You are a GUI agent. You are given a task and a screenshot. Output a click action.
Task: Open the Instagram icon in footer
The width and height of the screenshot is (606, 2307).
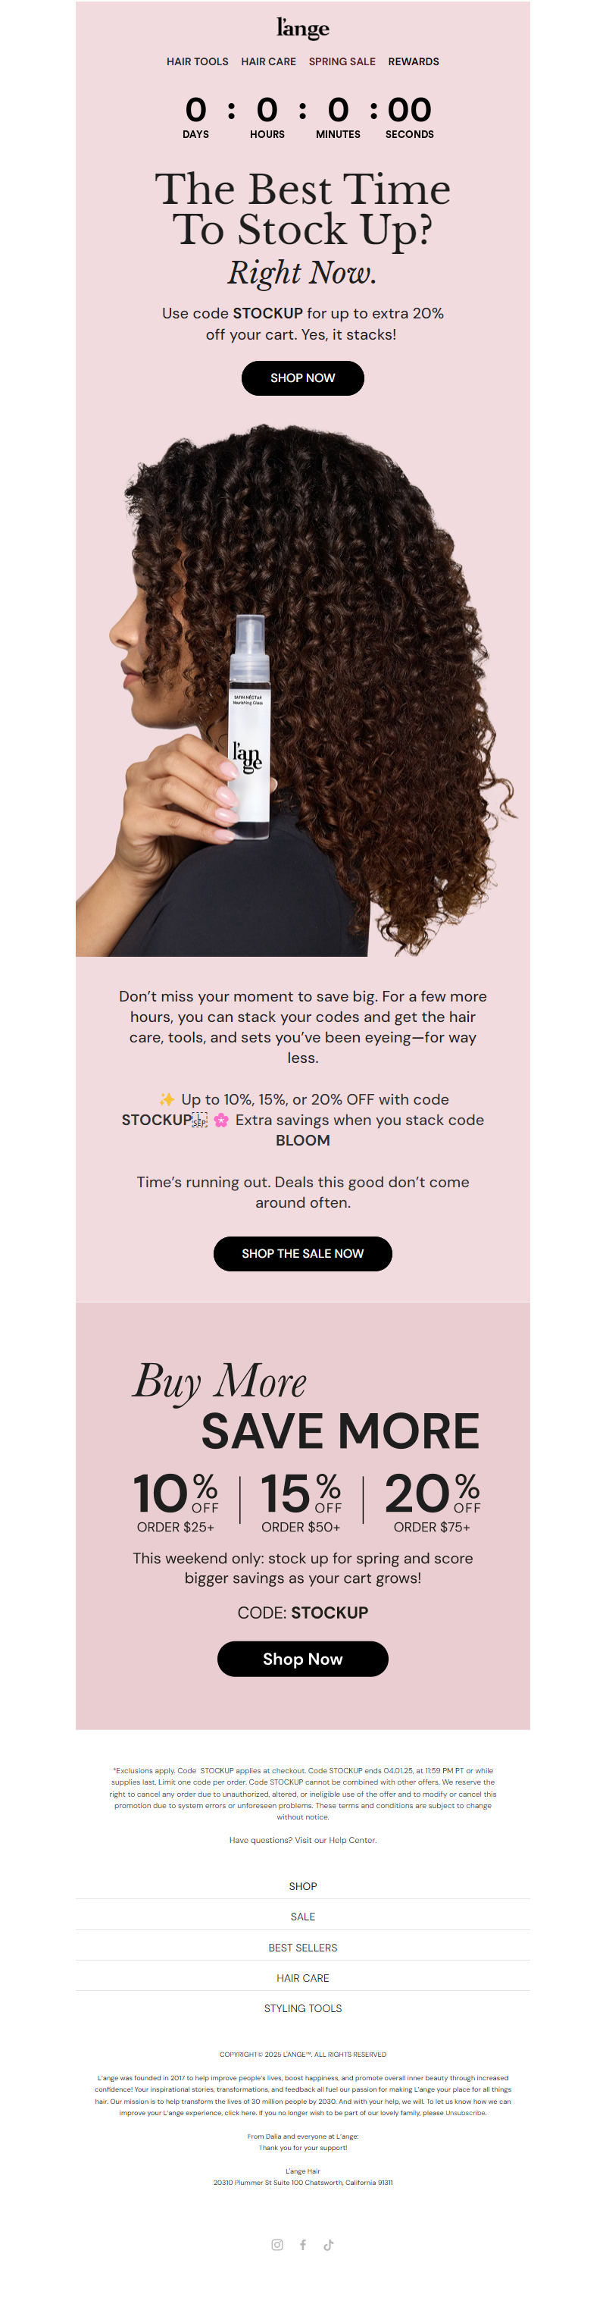click(277, 2244)
